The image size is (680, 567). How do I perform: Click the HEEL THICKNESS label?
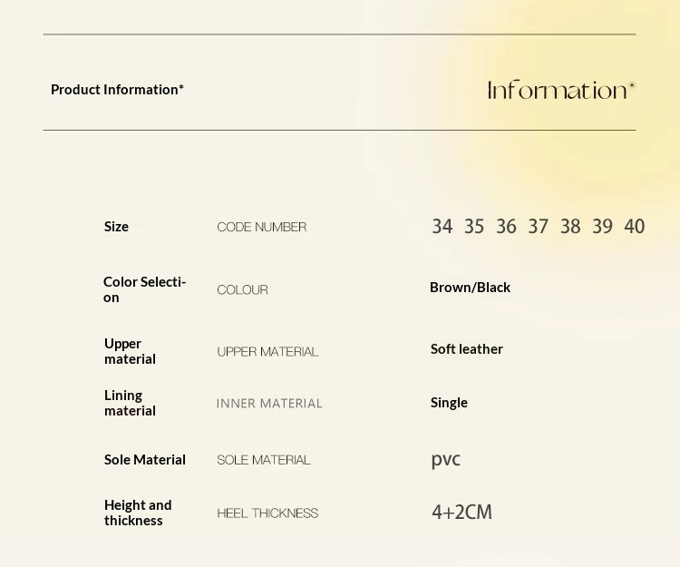point(267,513)
